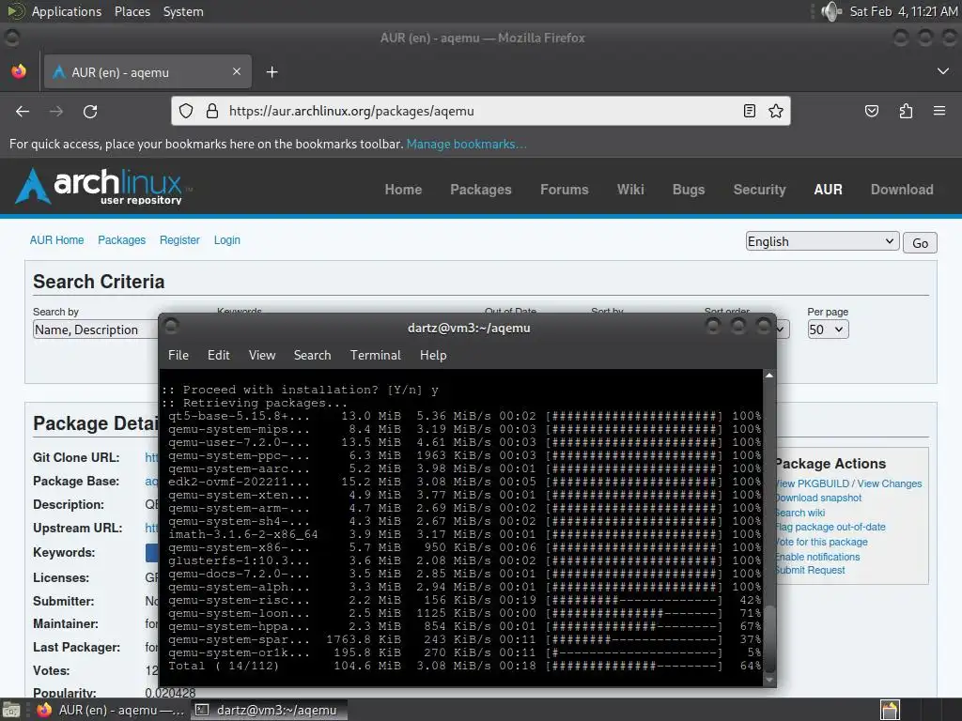The image size is (962, 721).
Task: Open a new tab with plus button
Action: coord(272,72)
